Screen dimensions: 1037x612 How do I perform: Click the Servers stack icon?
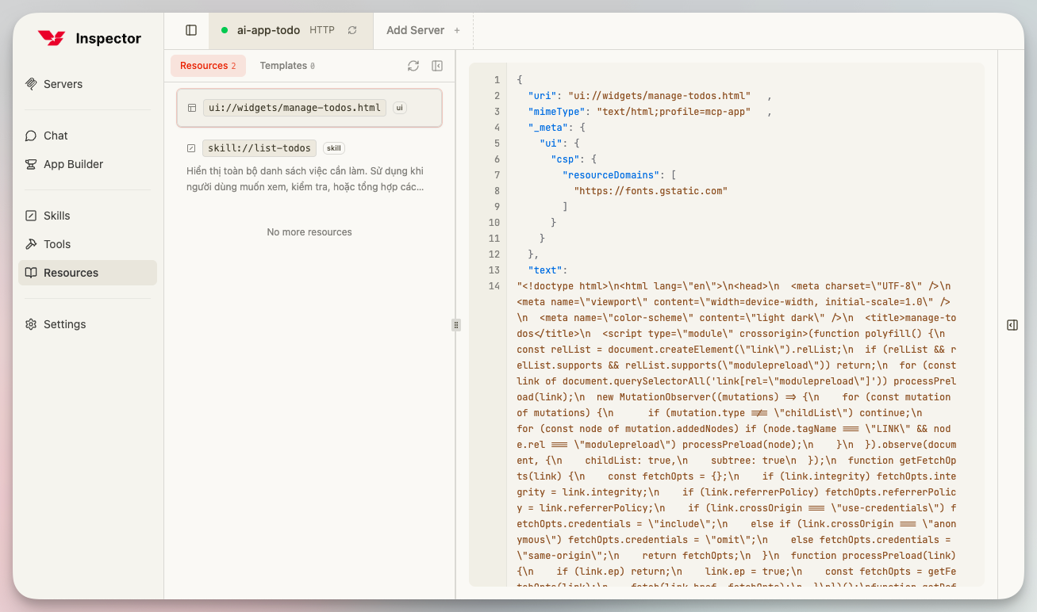(x=31, y=84)
